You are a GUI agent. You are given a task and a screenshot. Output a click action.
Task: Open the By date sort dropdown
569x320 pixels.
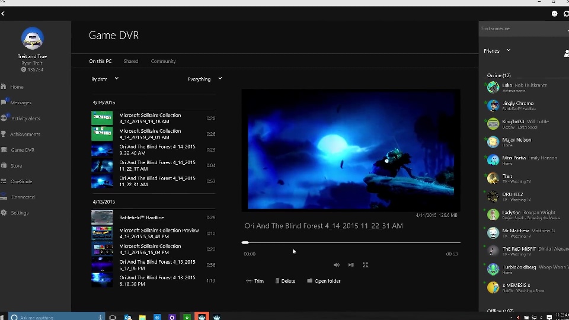105,79
